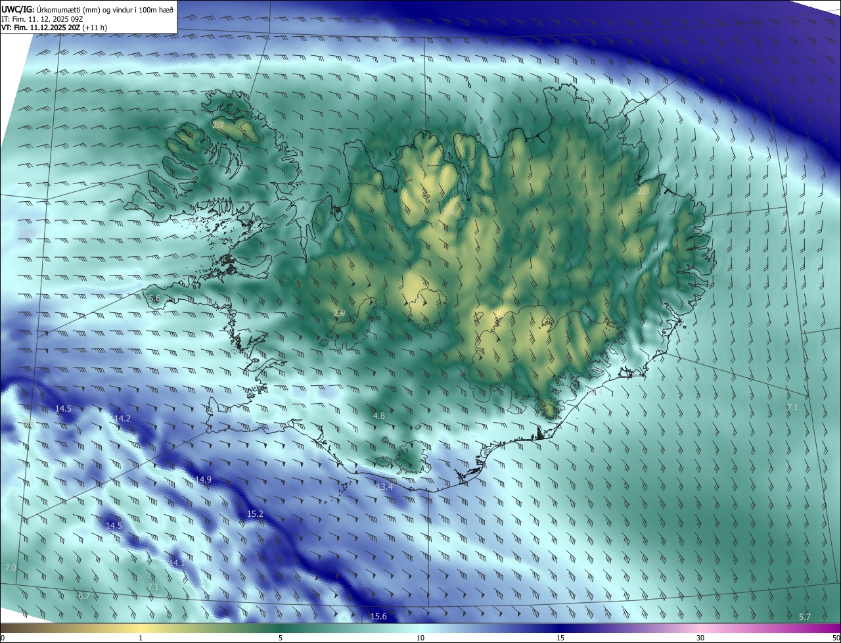Image resolution: width=841 pixels, height=643 pixels.
Task: Click the 5.6 value on Snæfellsnes peninsula
Action: [x=155, y=298]
